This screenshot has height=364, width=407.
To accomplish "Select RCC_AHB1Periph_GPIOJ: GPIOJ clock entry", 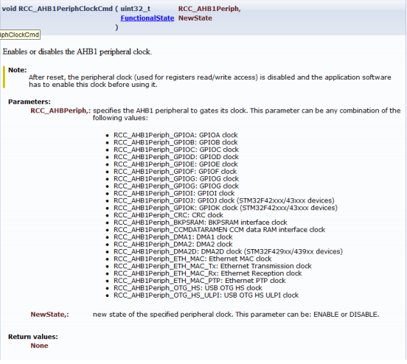I will click(224, 200).
